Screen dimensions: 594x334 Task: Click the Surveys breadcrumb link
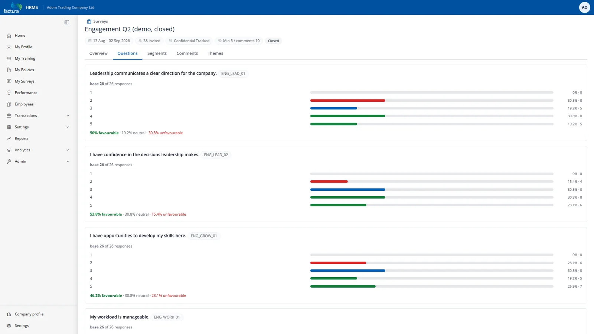coord(101,22)
